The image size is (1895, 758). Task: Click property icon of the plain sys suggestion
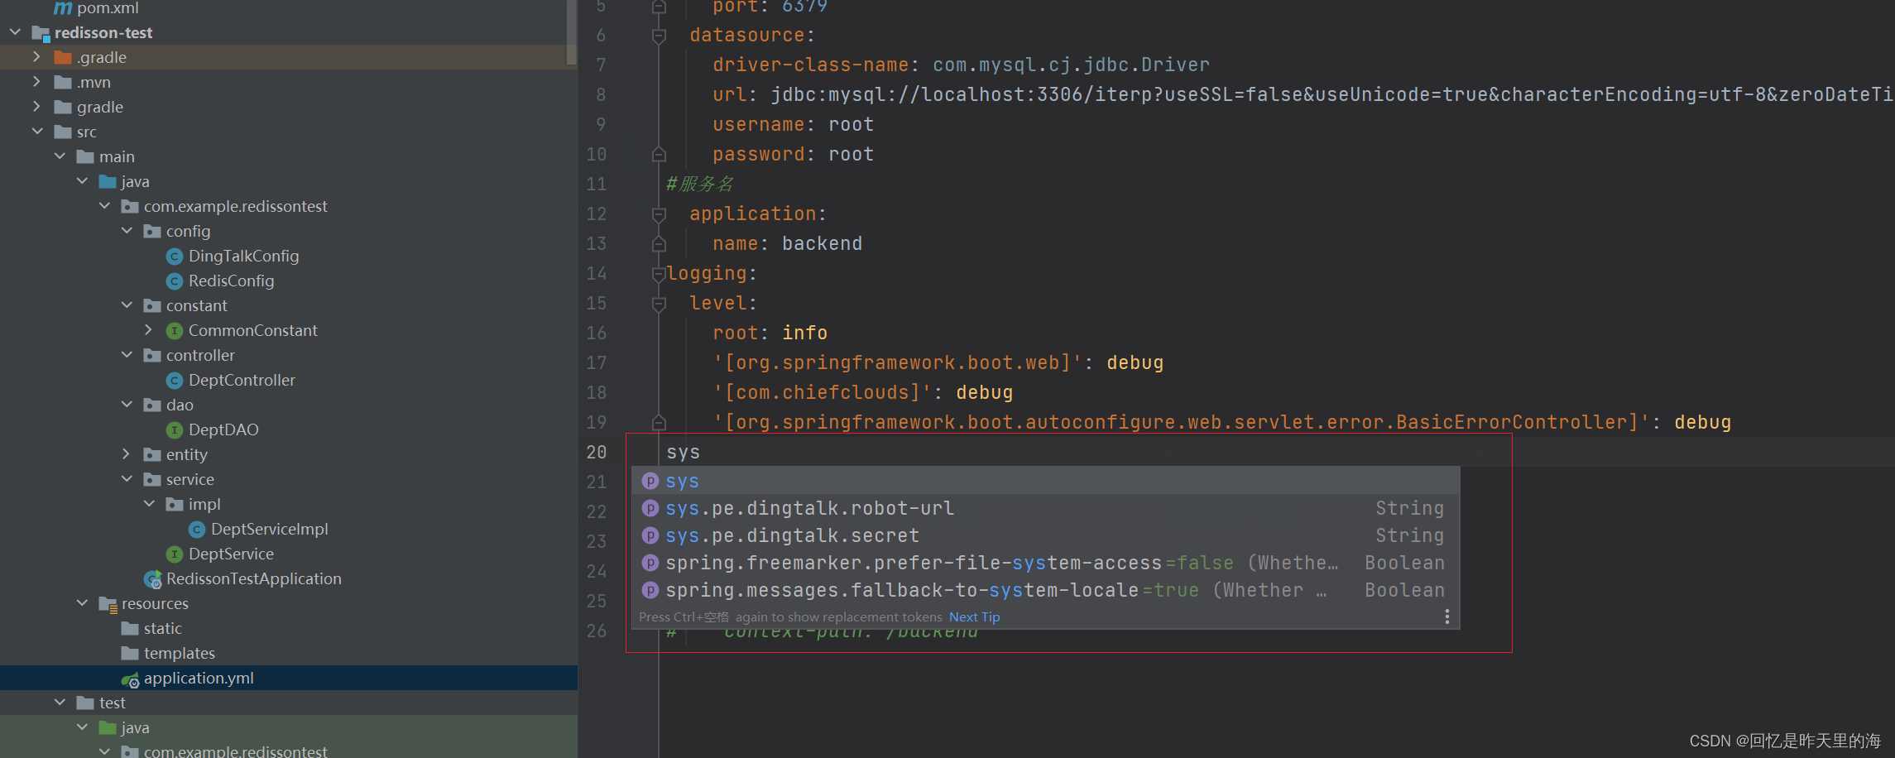(650, 481)
